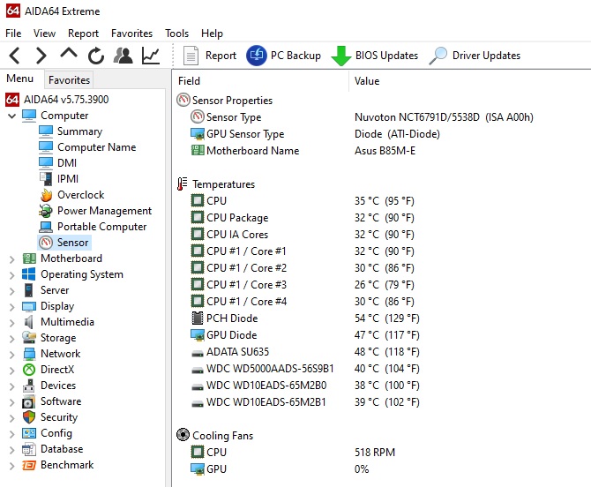Click the DirectX Xbox icon
Screen dimensions: 591x487
point(29,370)
